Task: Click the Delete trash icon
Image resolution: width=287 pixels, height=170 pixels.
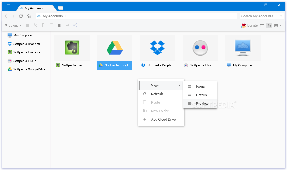Action: [x=59, y=25]
